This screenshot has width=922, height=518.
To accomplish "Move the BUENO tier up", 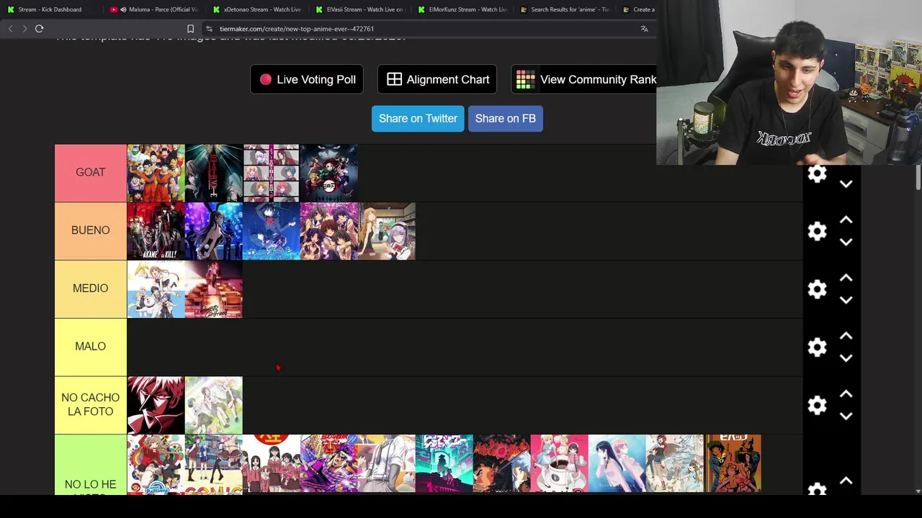I will click(x=846, y=219).
